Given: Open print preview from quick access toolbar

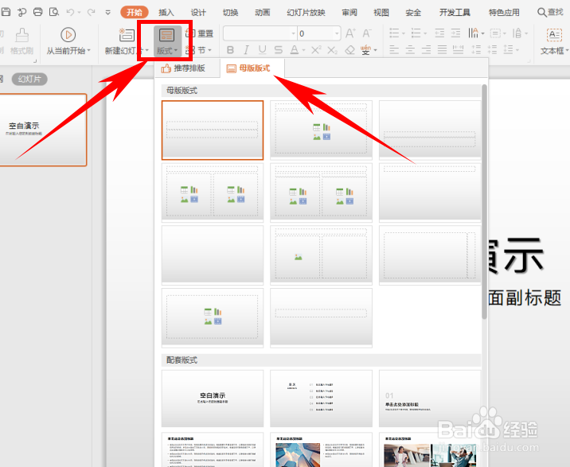Looking at the screenshot, I should click(x=54, y=12).
